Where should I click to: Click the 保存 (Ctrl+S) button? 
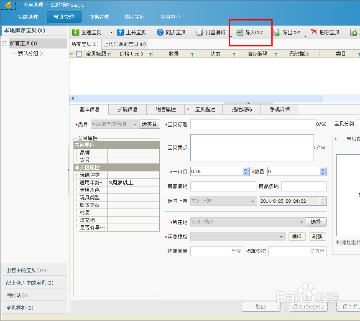pyautogui.click(x=308, y=307)
